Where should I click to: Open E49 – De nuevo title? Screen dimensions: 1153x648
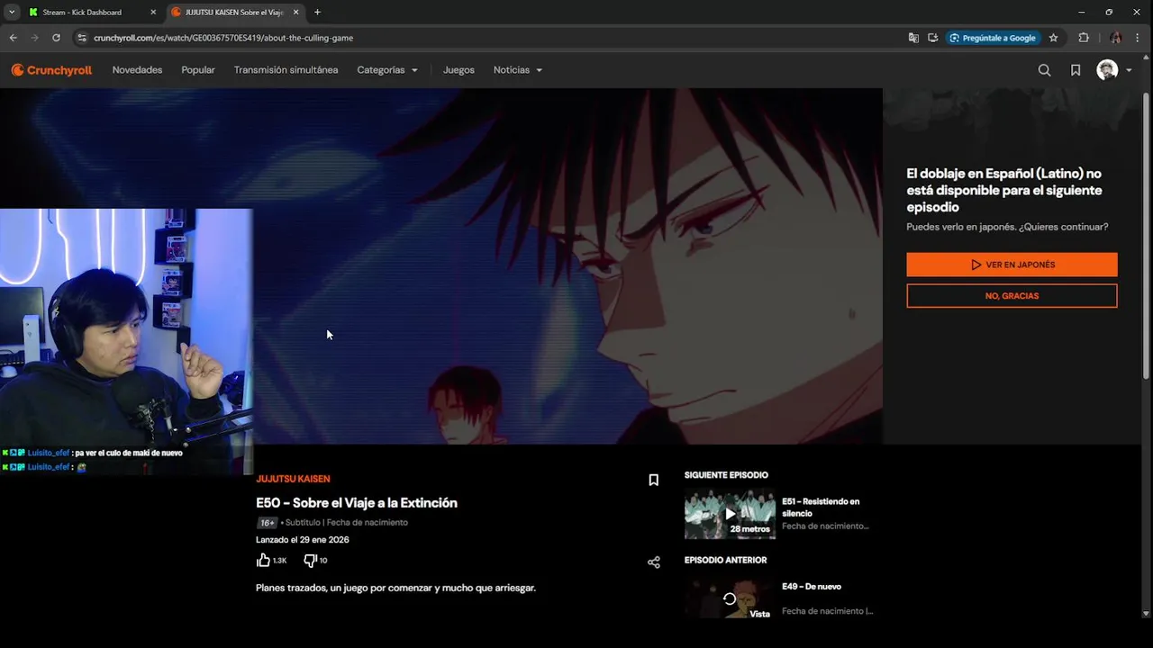coord(812,587)
